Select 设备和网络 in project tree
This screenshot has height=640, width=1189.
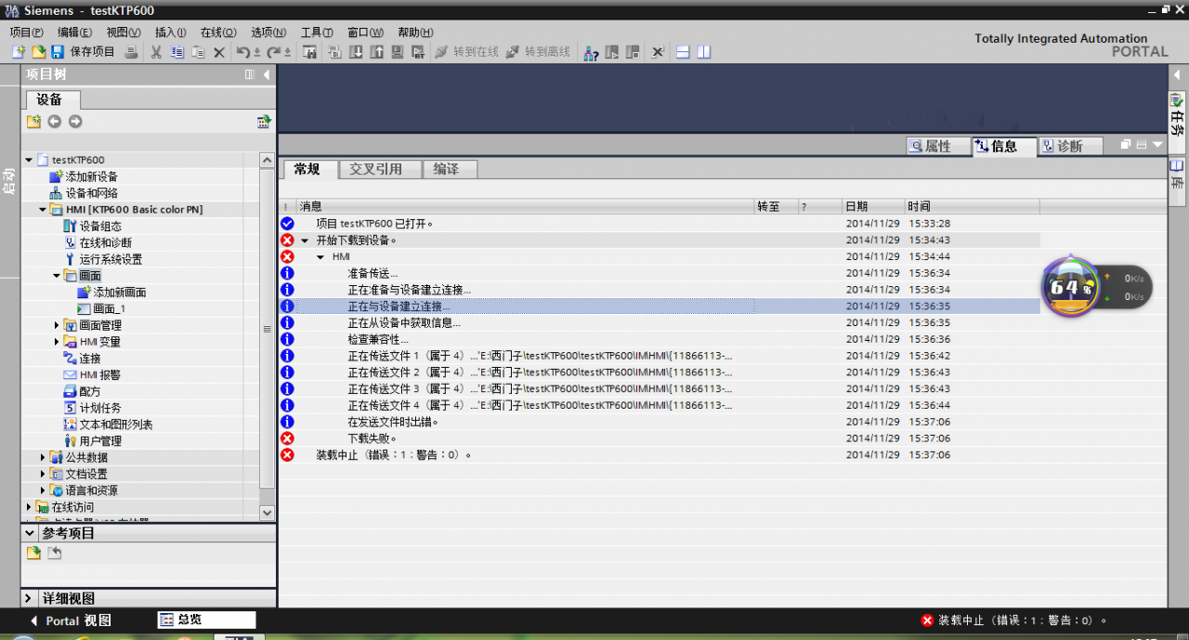coord(91,193)
